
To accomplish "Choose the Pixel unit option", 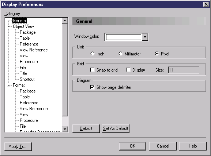I will 157,54.
